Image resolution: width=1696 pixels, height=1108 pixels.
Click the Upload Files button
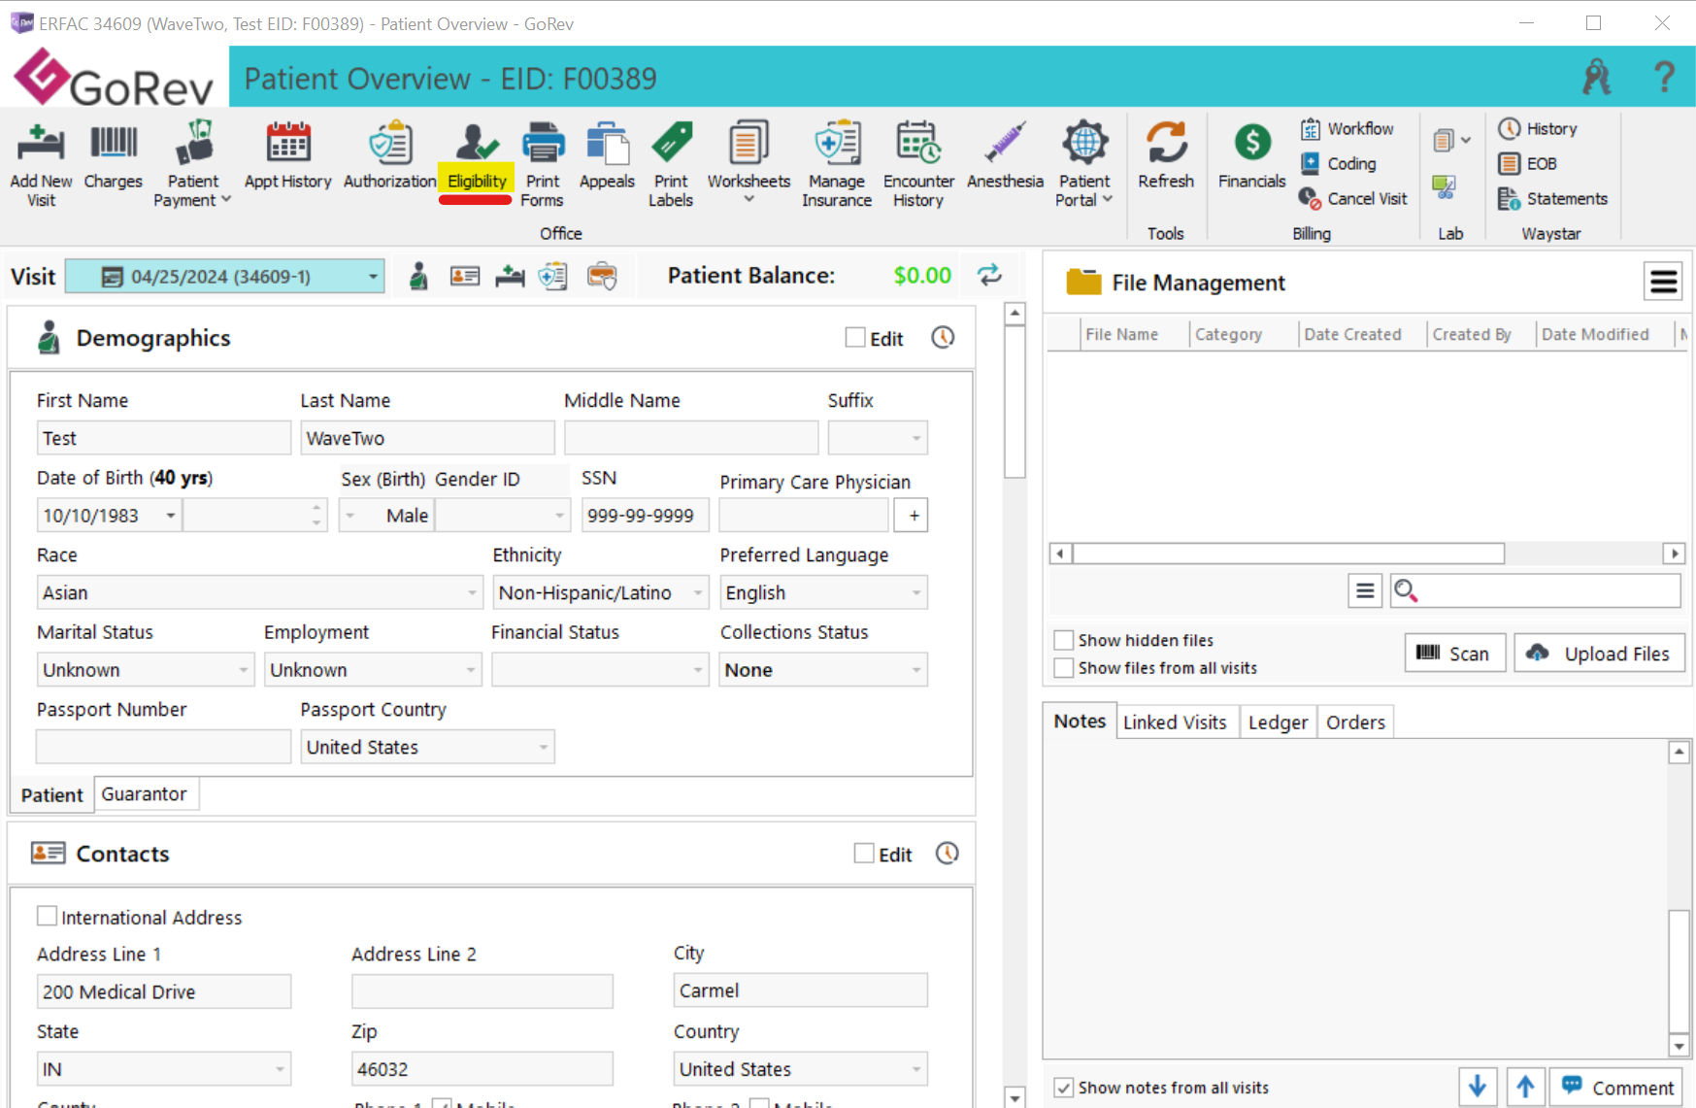(1599, 654)
